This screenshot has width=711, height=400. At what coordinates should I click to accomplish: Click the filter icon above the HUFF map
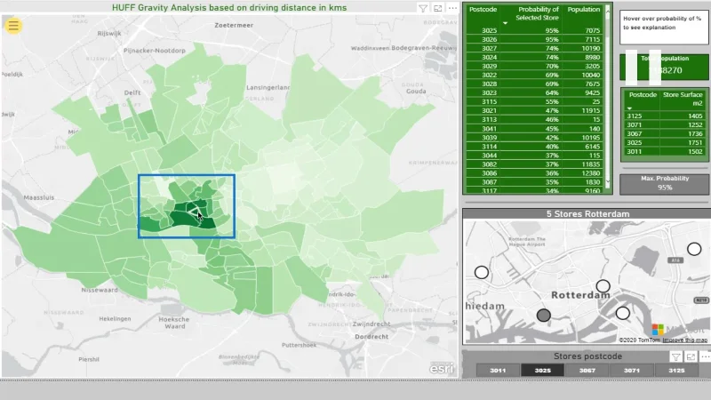pyautogui.click(x=423, y=8)
